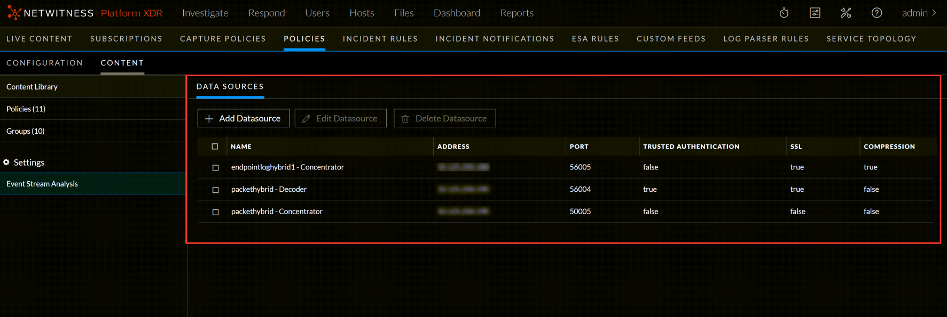Open the jobs stopwatch icon
This screenshot has height=317, width=947.
[x=784, y=13]
